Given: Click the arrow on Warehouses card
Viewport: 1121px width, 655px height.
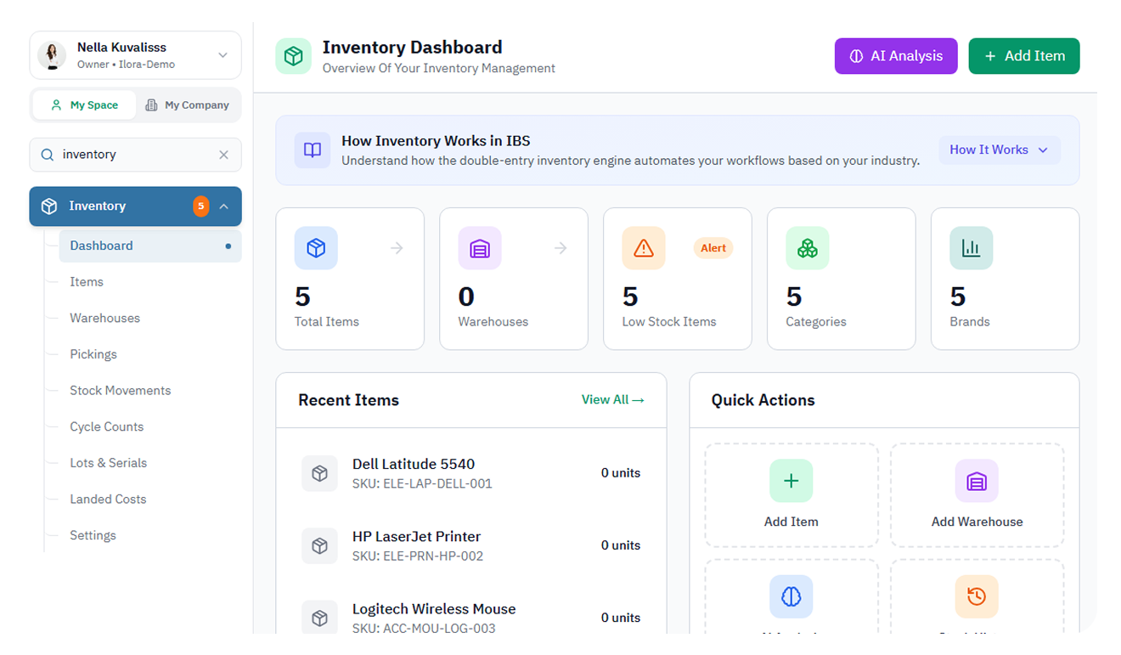Looking at the screenshot, I should pyautogui.click(x=560, y=248).
